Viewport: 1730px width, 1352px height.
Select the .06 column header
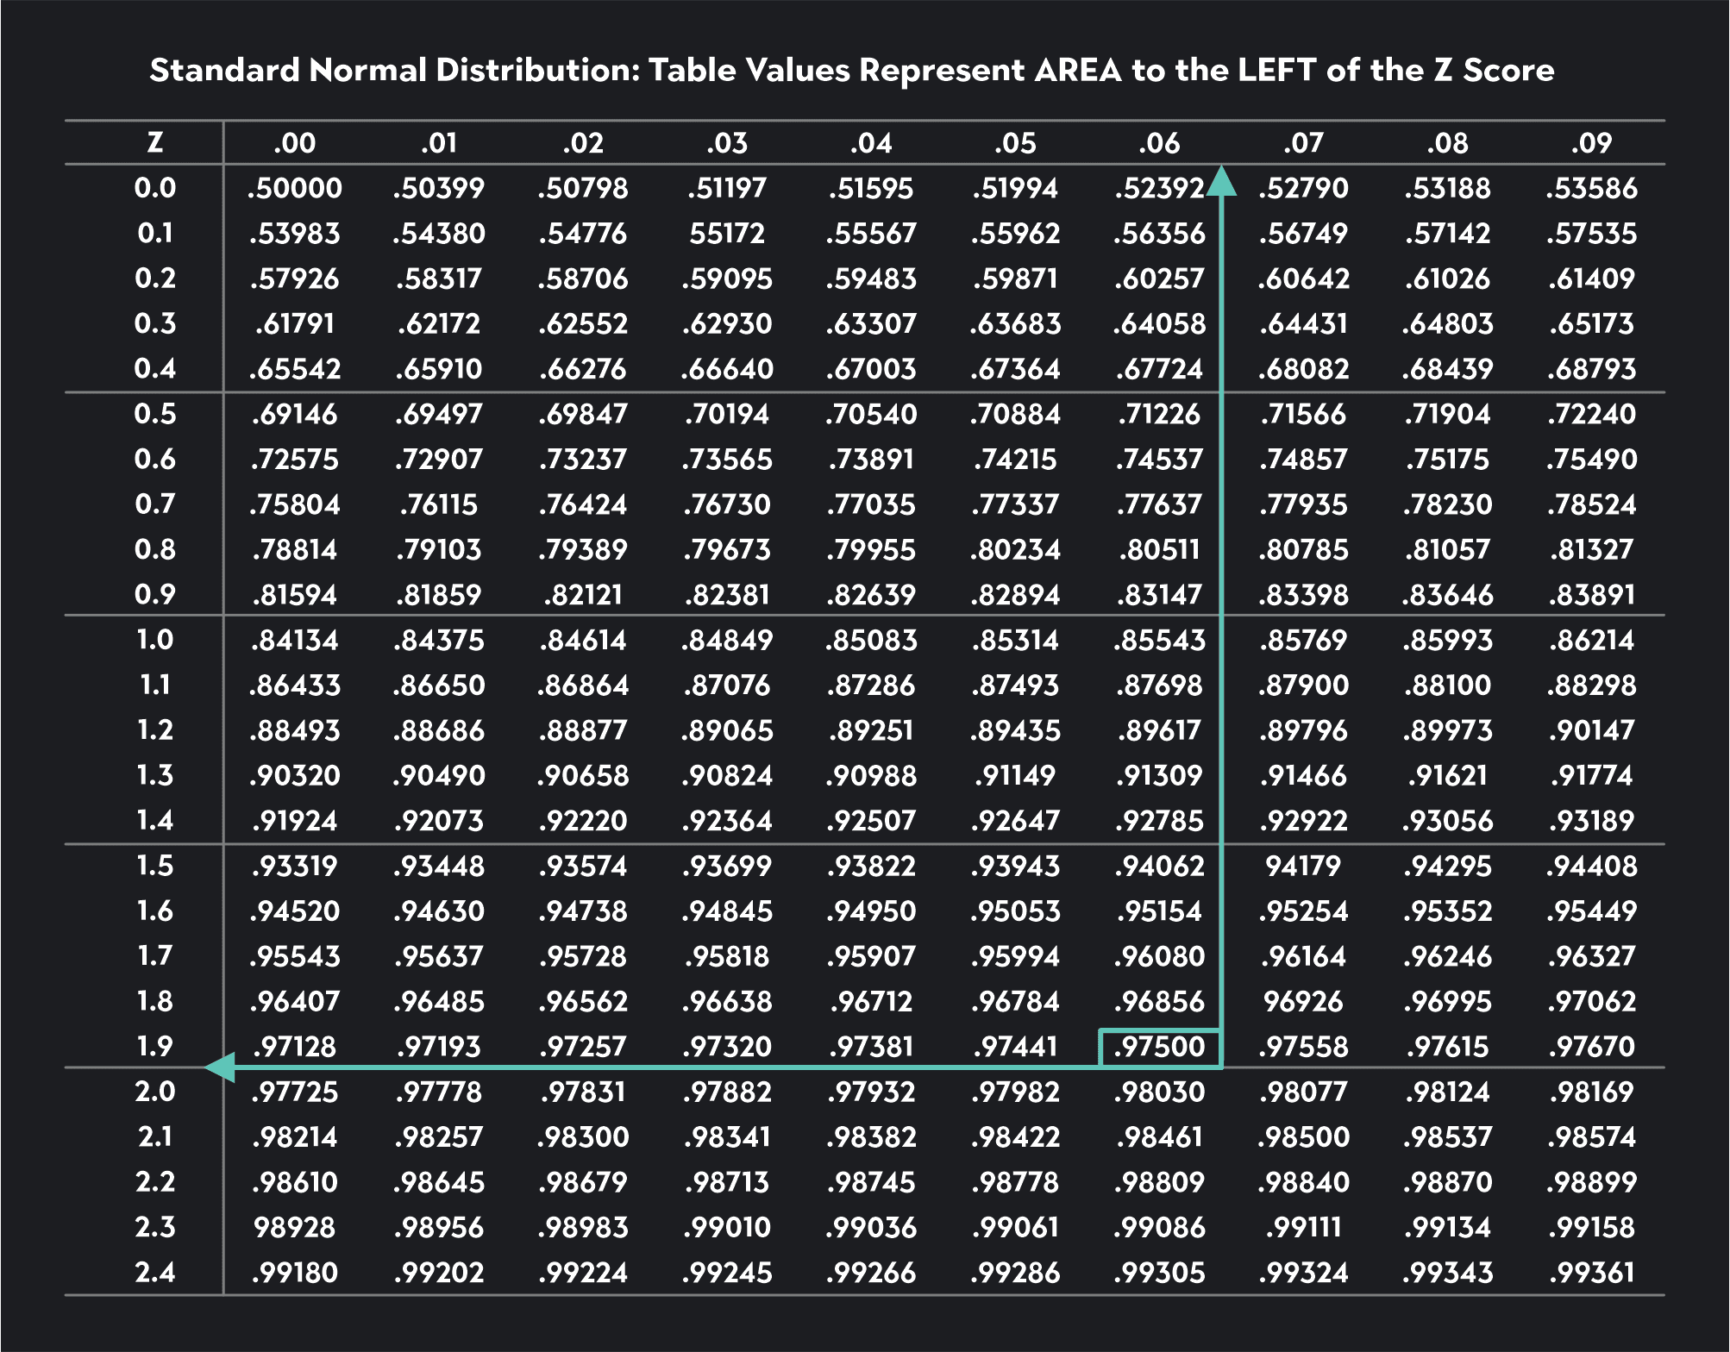1159,143
